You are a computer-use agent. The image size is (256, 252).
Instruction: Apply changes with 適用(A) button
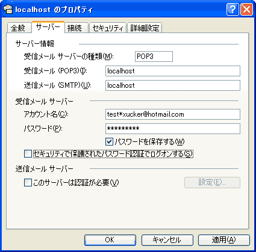(224, 240)
